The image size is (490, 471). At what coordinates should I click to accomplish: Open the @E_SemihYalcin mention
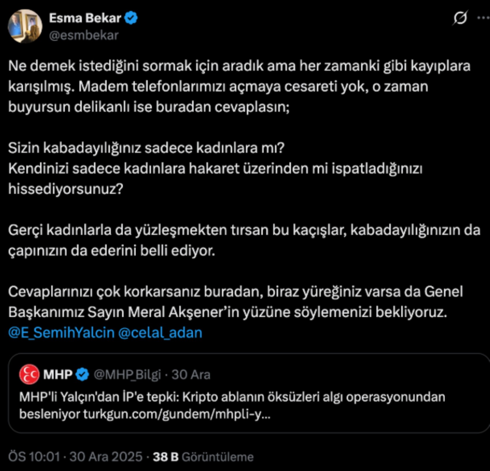(61, 333)
